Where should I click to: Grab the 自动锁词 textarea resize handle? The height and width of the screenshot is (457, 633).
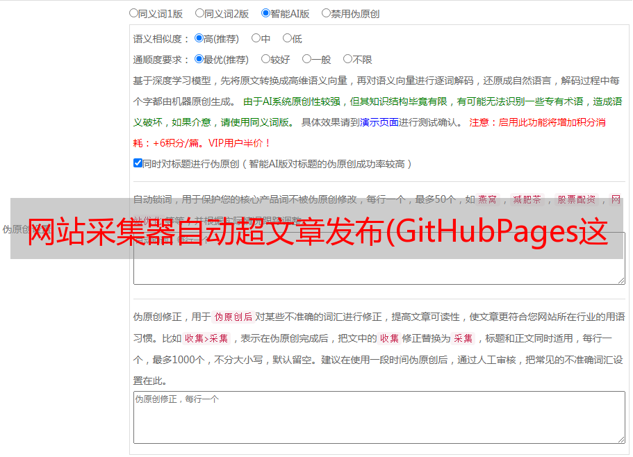pos(621,280)
